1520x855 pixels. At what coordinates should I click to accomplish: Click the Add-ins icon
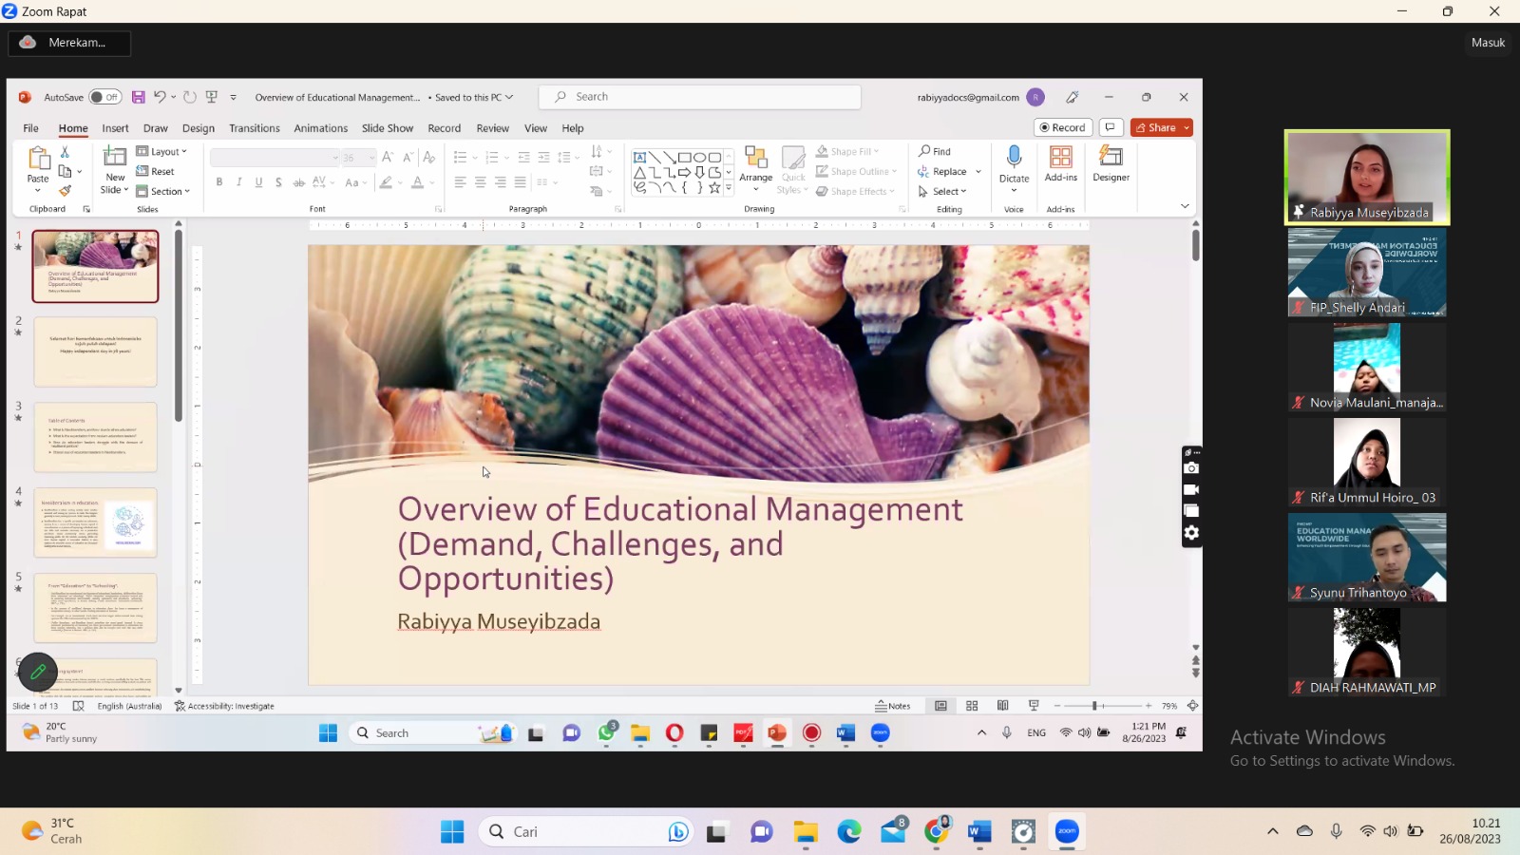[1060, 158]
